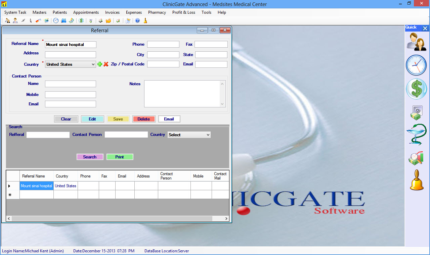The image size is (430, 255).
Task: Click the referral grid's horizontal scrollbar
Action: click(x=112, y=218)
